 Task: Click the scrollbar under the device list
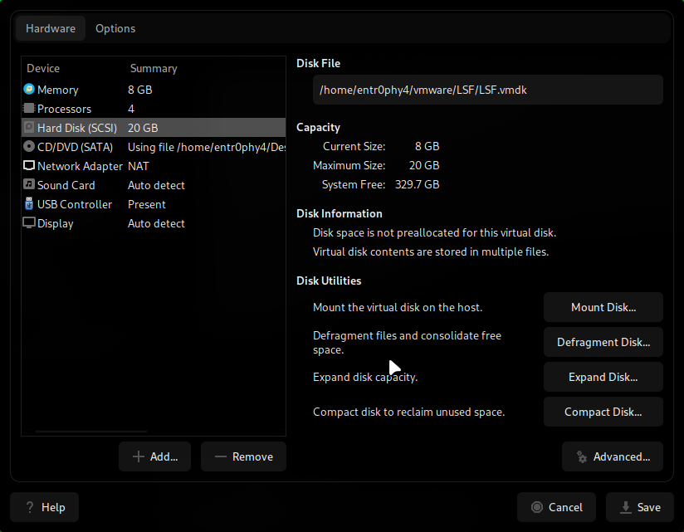[x=91, y=430]
